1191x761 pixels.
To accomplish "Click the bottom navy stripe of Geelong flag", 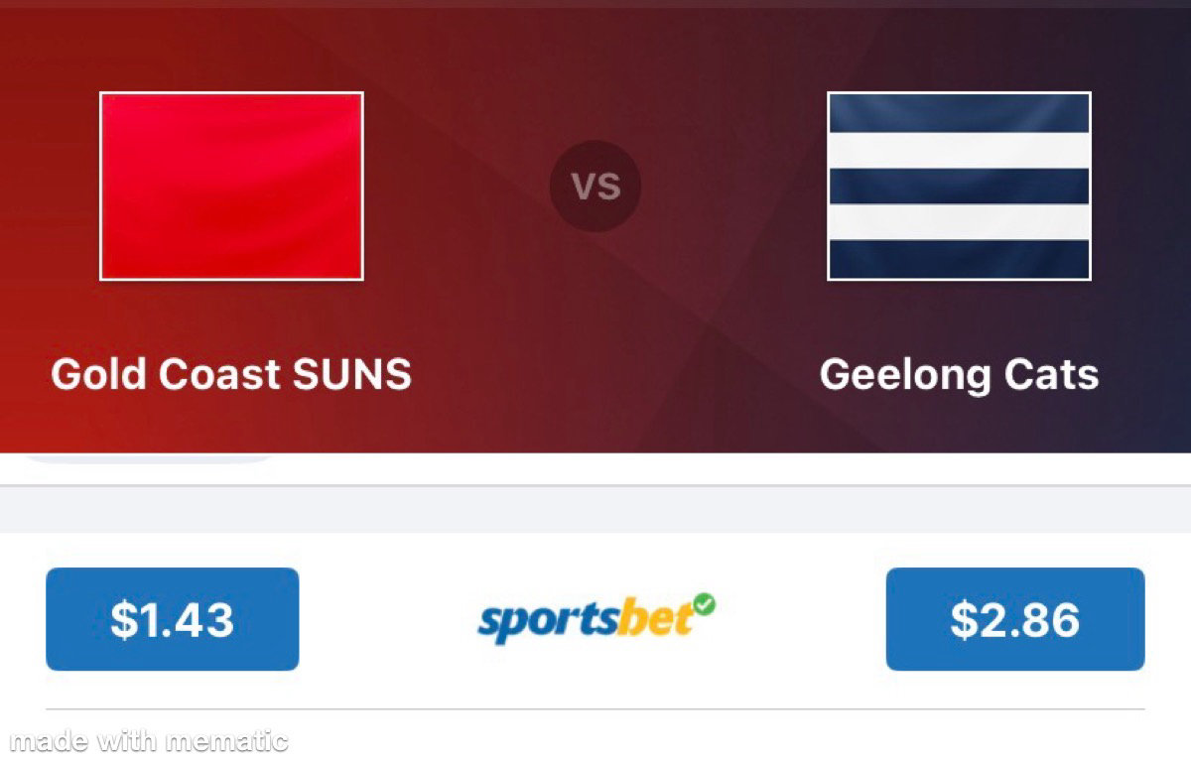I will pyautogui.click(x=959, y=260).
